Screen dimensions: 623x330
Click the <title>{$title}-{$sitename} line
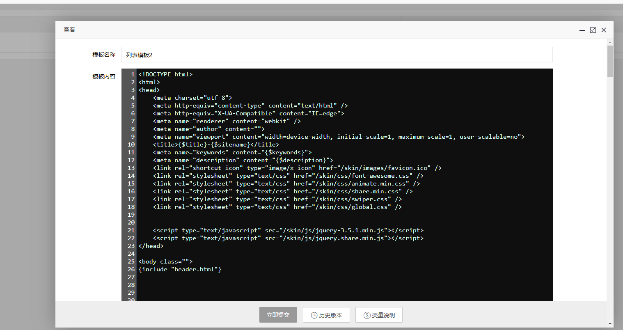pyautogui.click(x=216, y=144)
